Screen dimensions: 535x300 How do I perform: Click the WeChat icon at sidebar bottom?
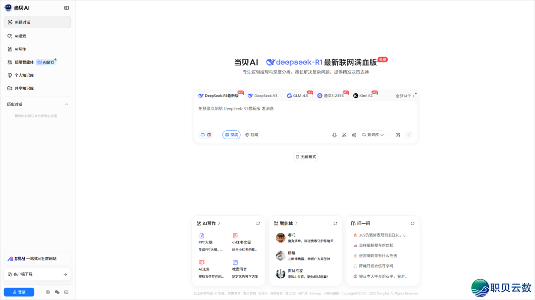coord(57,292)
